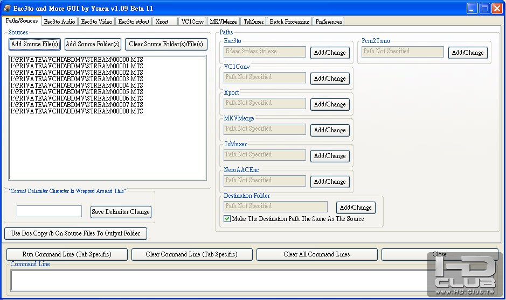The image size is (506, 300).
Task: Click Clear Source Folder(s)/File(s) button
Action: click(x=166, y=44)
